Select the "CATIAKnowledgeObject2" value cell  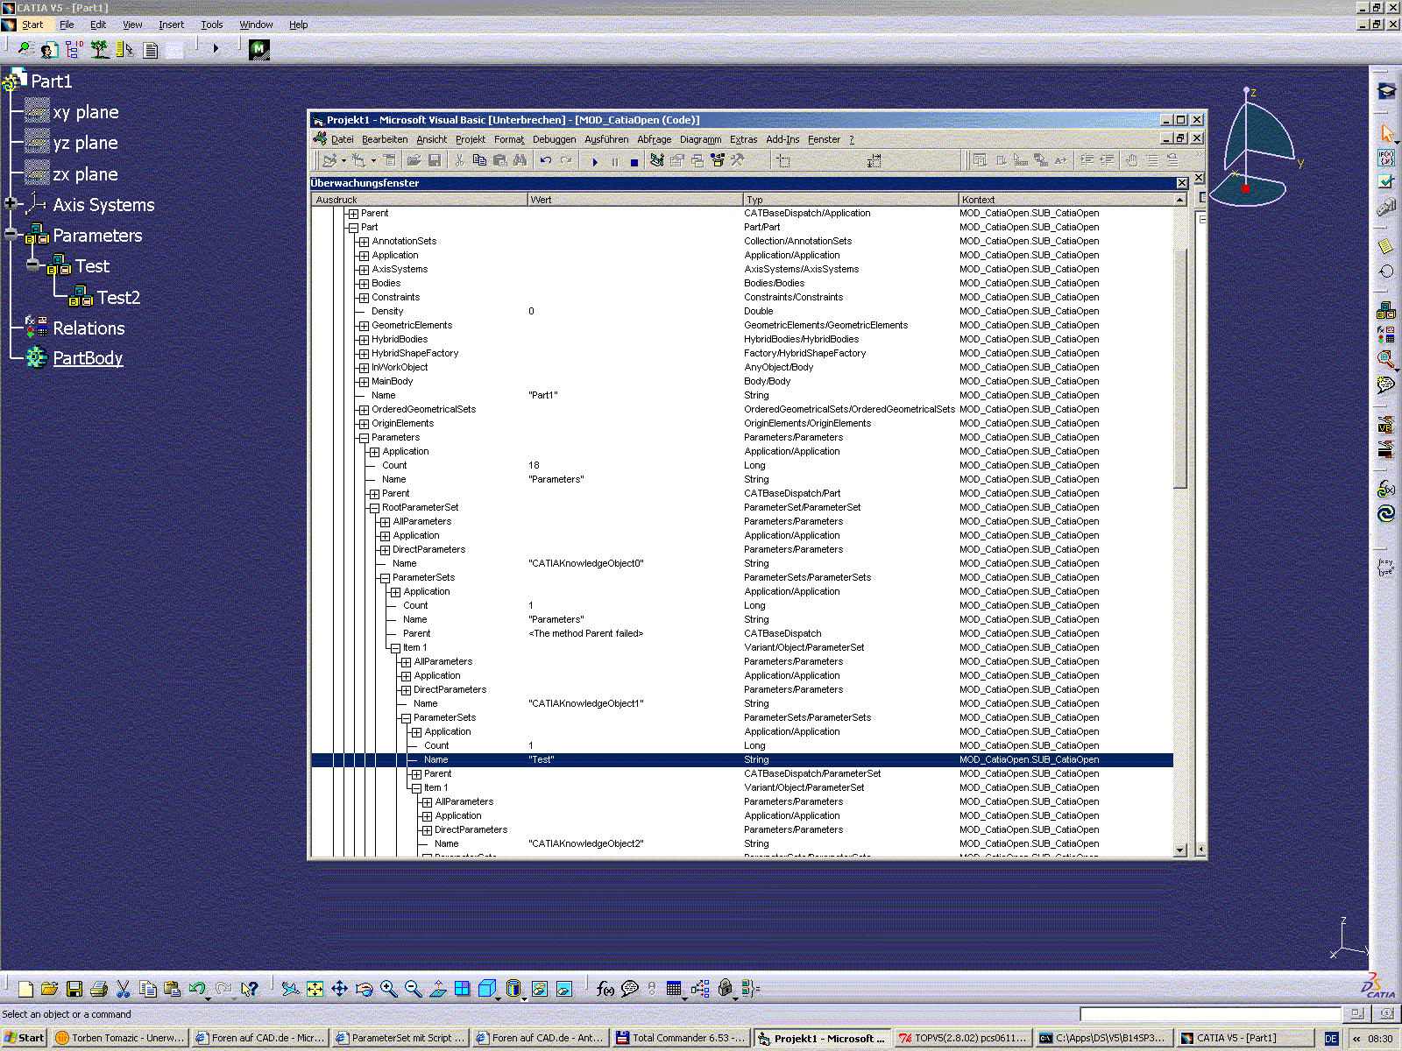586,843
